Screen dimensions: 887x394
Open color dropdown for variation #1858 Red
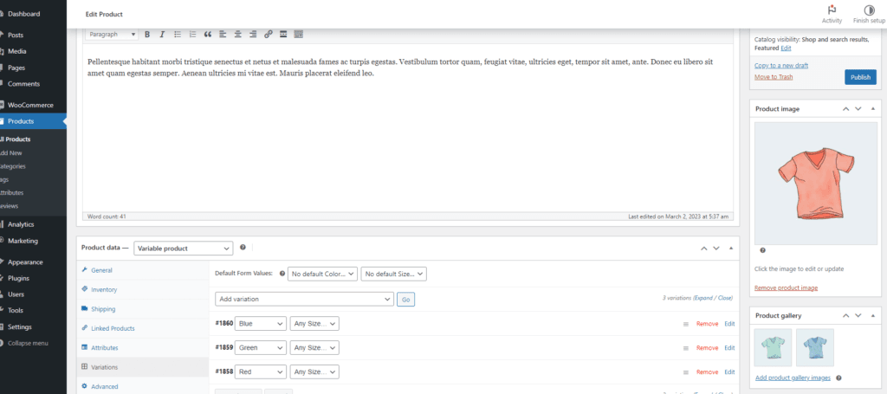coord(261,372)
